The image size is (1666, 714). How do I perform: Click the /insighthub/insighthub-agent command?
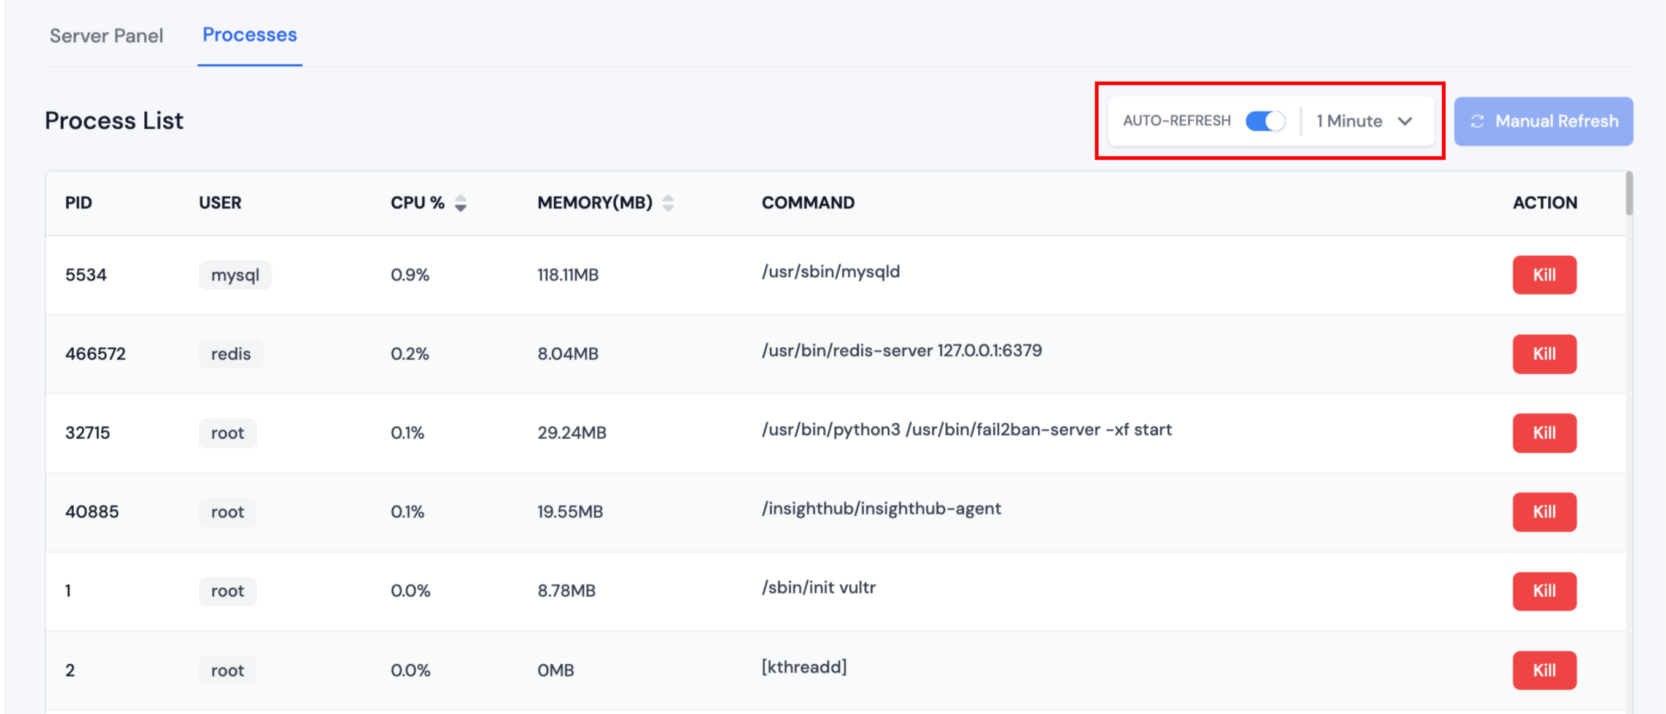pos(881,509)
